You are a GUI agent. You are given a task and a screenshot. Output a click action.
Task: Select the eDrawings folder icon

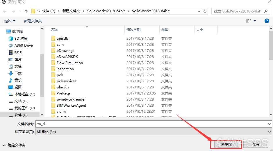[53, 50]
